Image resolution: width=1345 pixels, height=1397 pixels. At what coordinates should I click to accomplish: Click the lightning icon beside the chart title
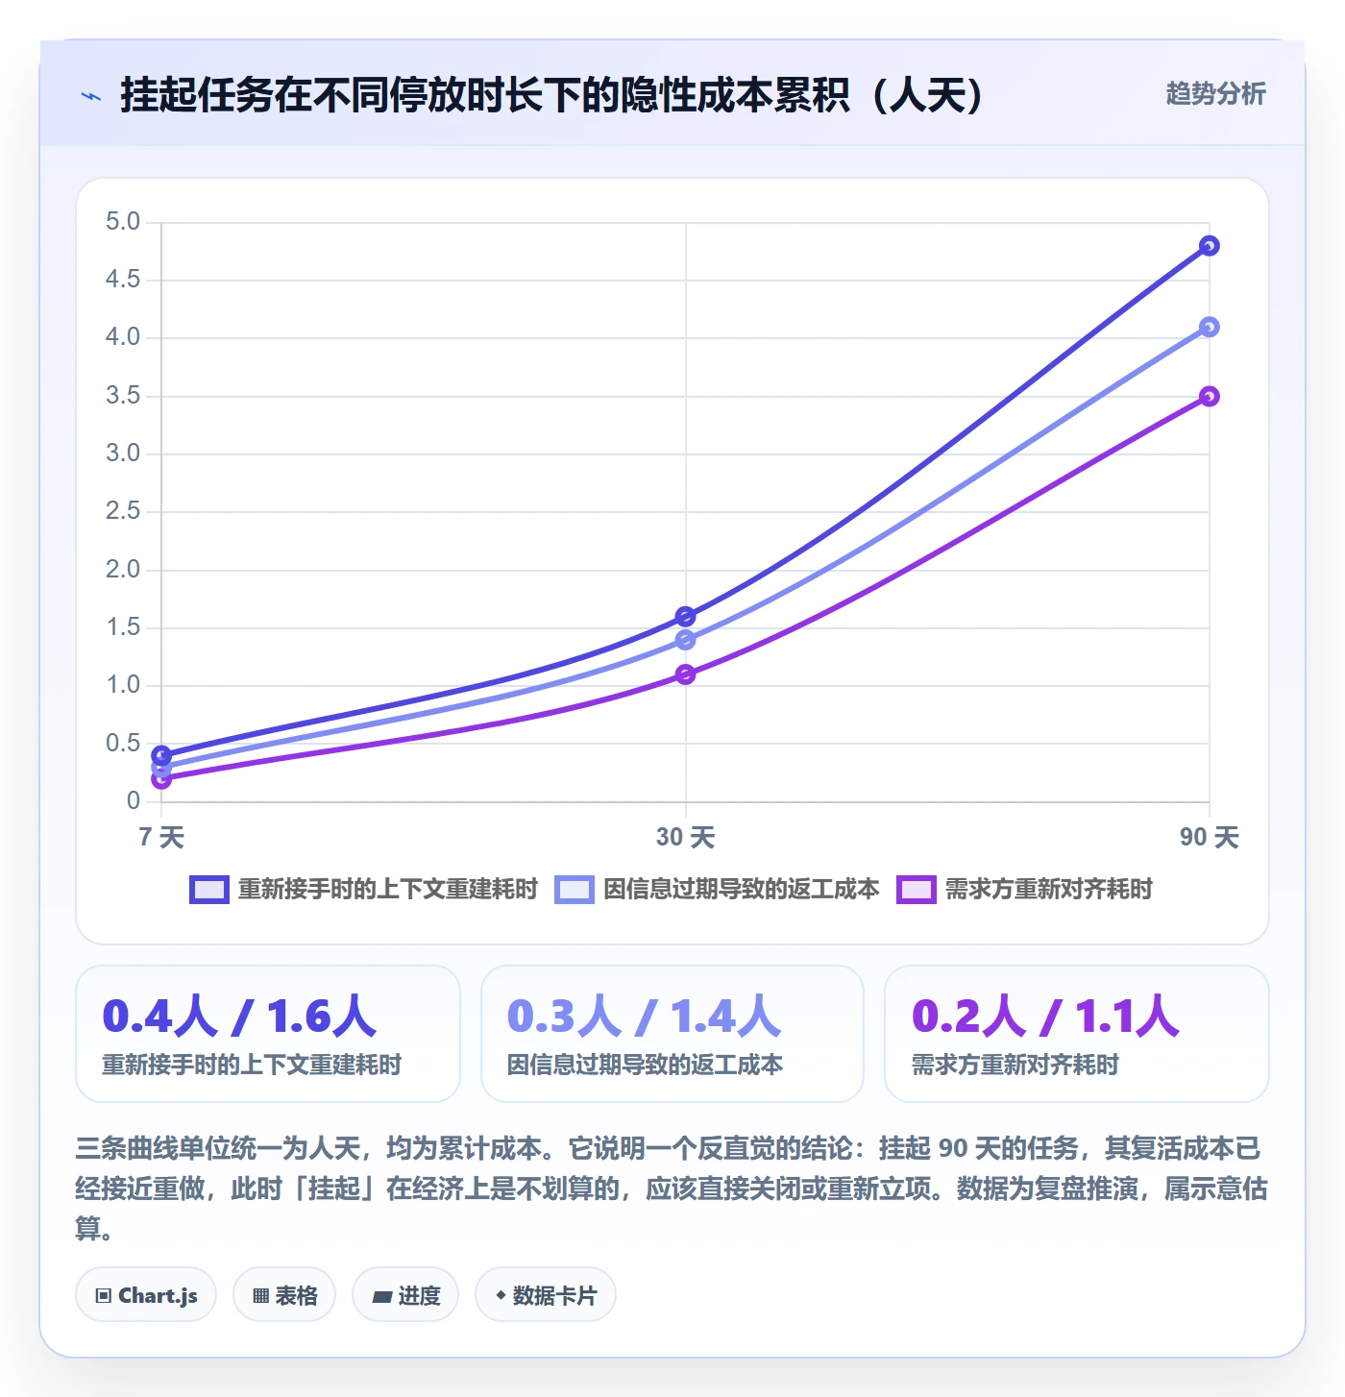(x=91, y=96)
